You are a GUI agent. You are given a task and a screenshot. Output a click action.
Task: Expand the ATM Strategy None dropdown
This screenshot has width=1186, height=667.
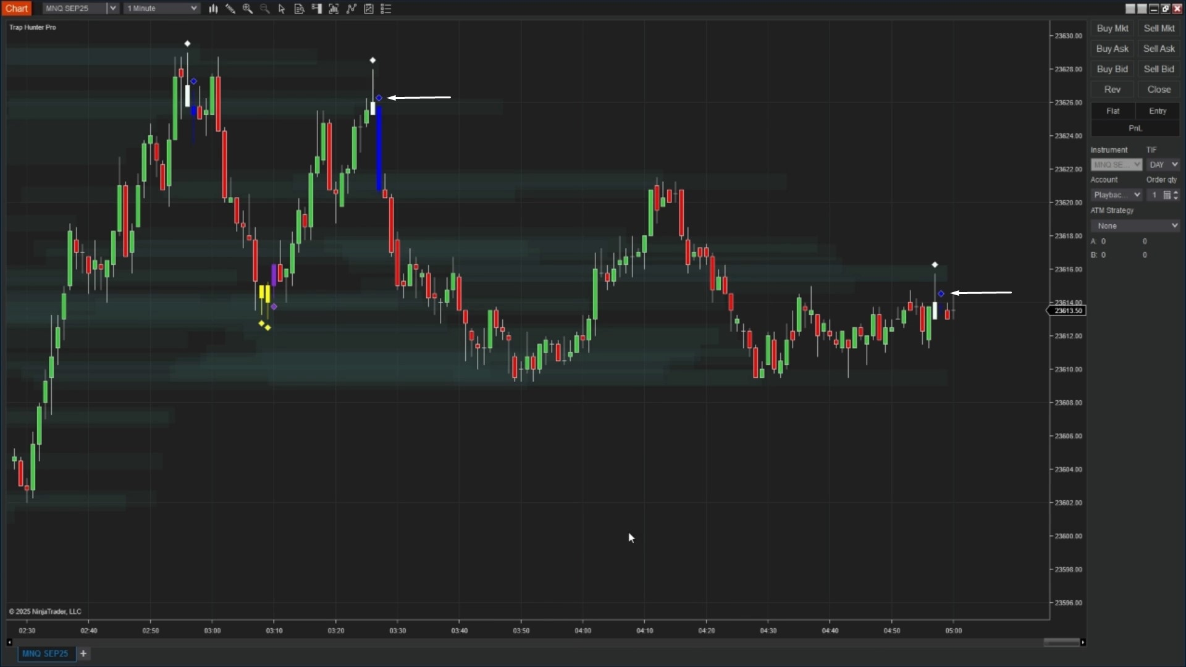(1135, 225)
